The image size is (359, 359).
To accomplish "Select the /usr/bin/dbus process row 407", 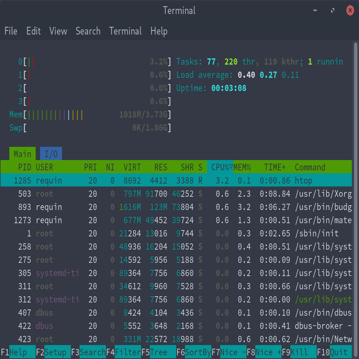I will click(x=176, y=312).
